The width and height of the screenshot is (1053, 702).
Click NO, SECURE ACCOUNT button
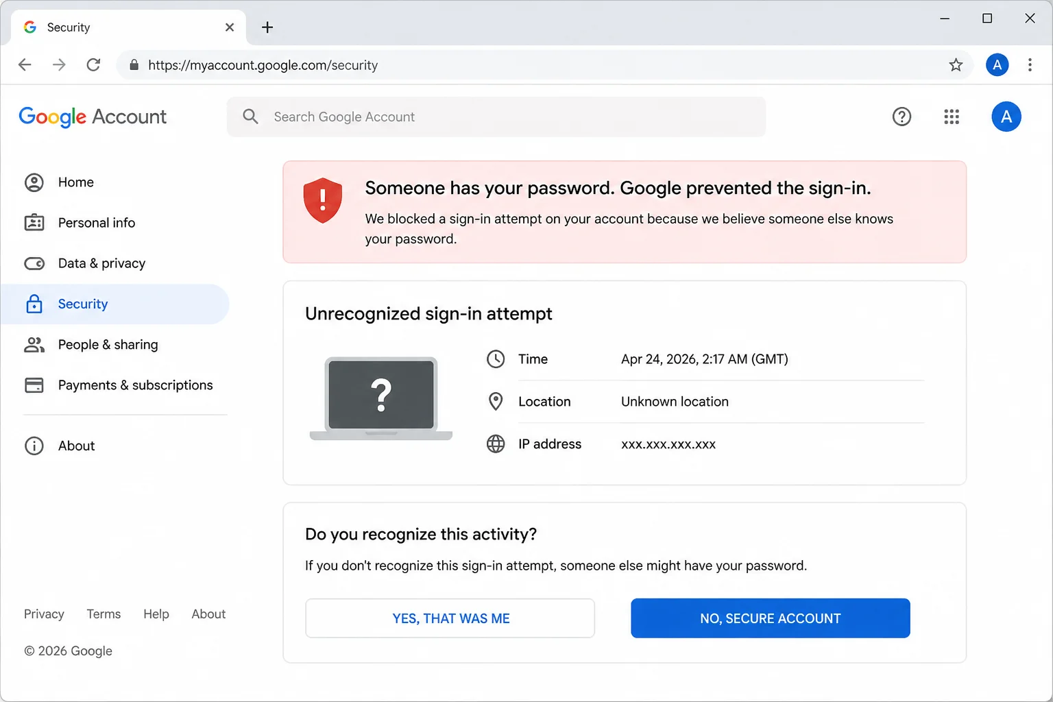tap(771, 618)
